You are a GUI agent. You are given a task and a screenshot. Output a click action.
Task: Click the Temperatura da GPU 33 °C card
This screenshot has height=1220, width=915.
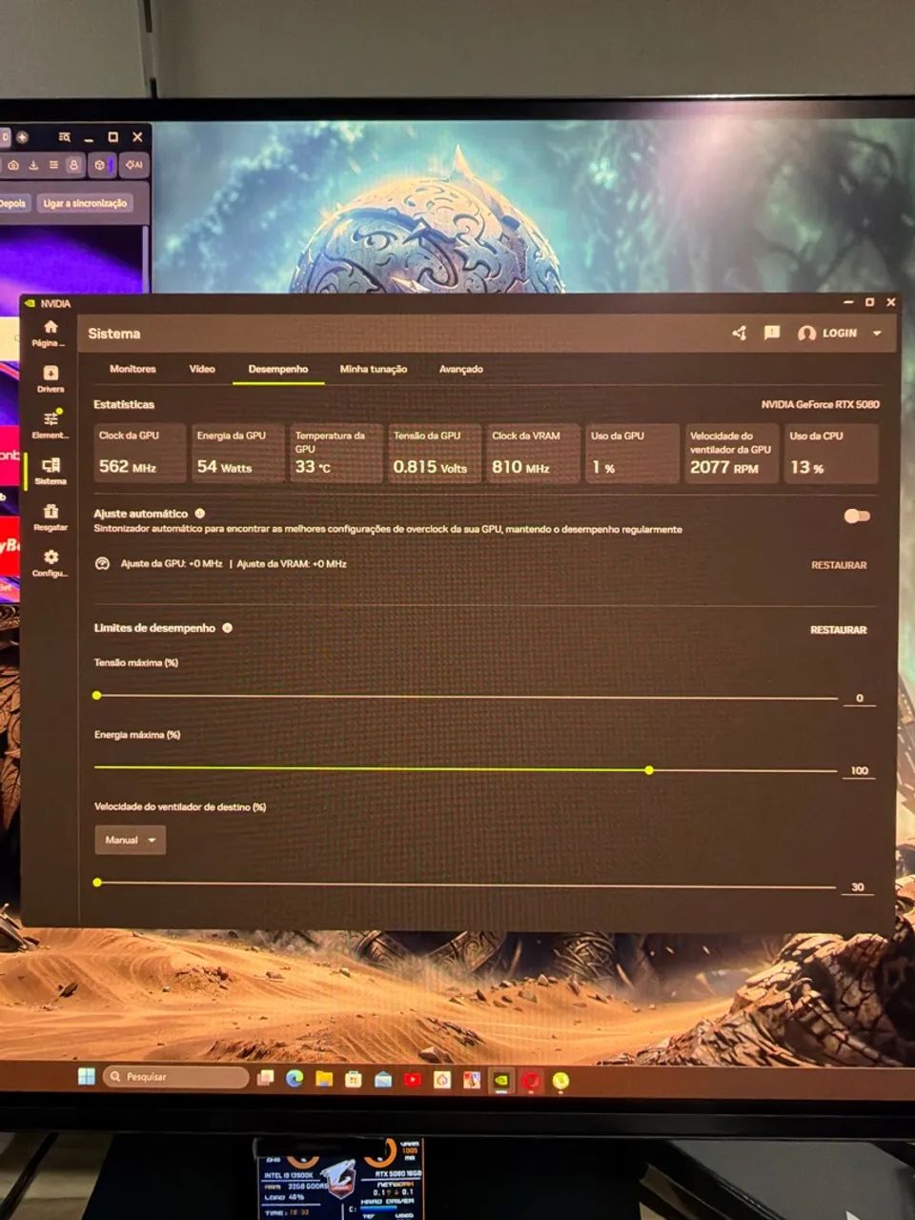pos(336,453)
